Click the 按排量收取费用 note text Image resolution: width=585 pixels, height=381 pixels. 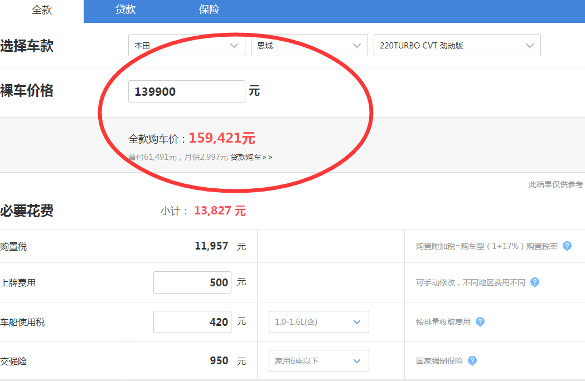[443, 322]
